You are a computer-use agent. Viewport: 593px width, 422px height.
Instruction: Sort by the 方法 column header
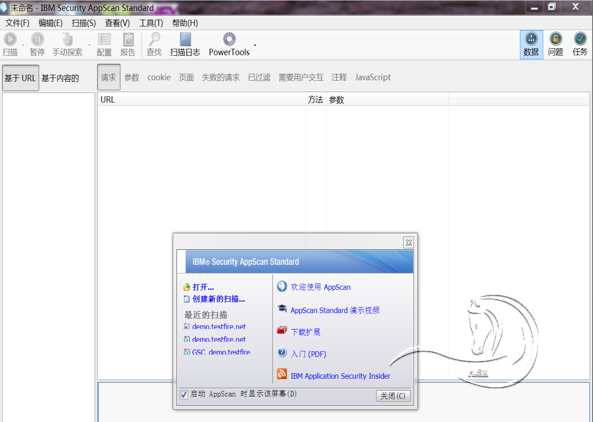[x=315, y=99]
